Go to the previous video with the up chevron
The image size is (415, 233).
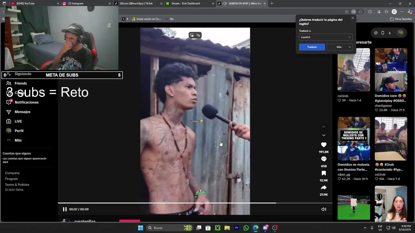(x=324, y=127)
